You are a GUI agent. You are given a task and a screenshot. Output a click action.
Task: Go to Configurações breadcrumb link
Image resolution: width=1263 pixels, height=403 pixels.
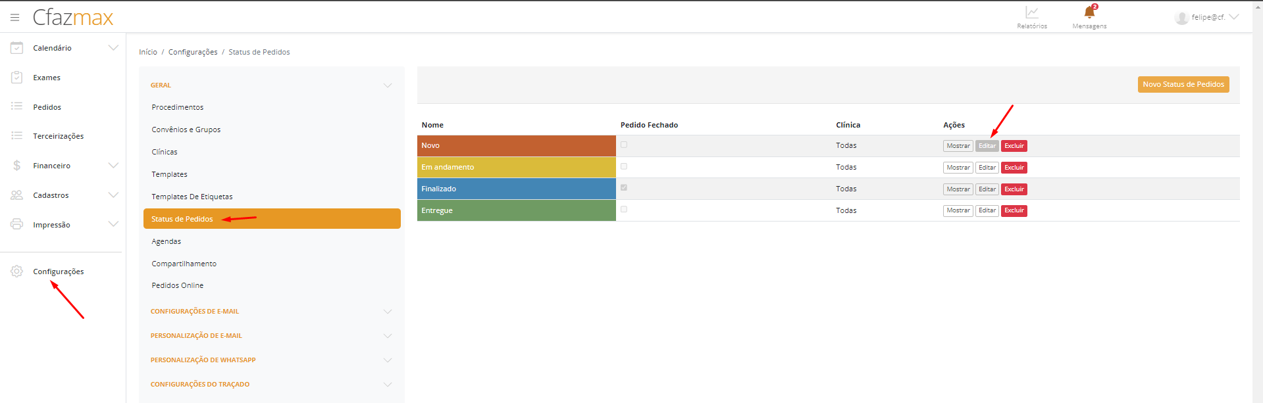[x=193, y=52]
